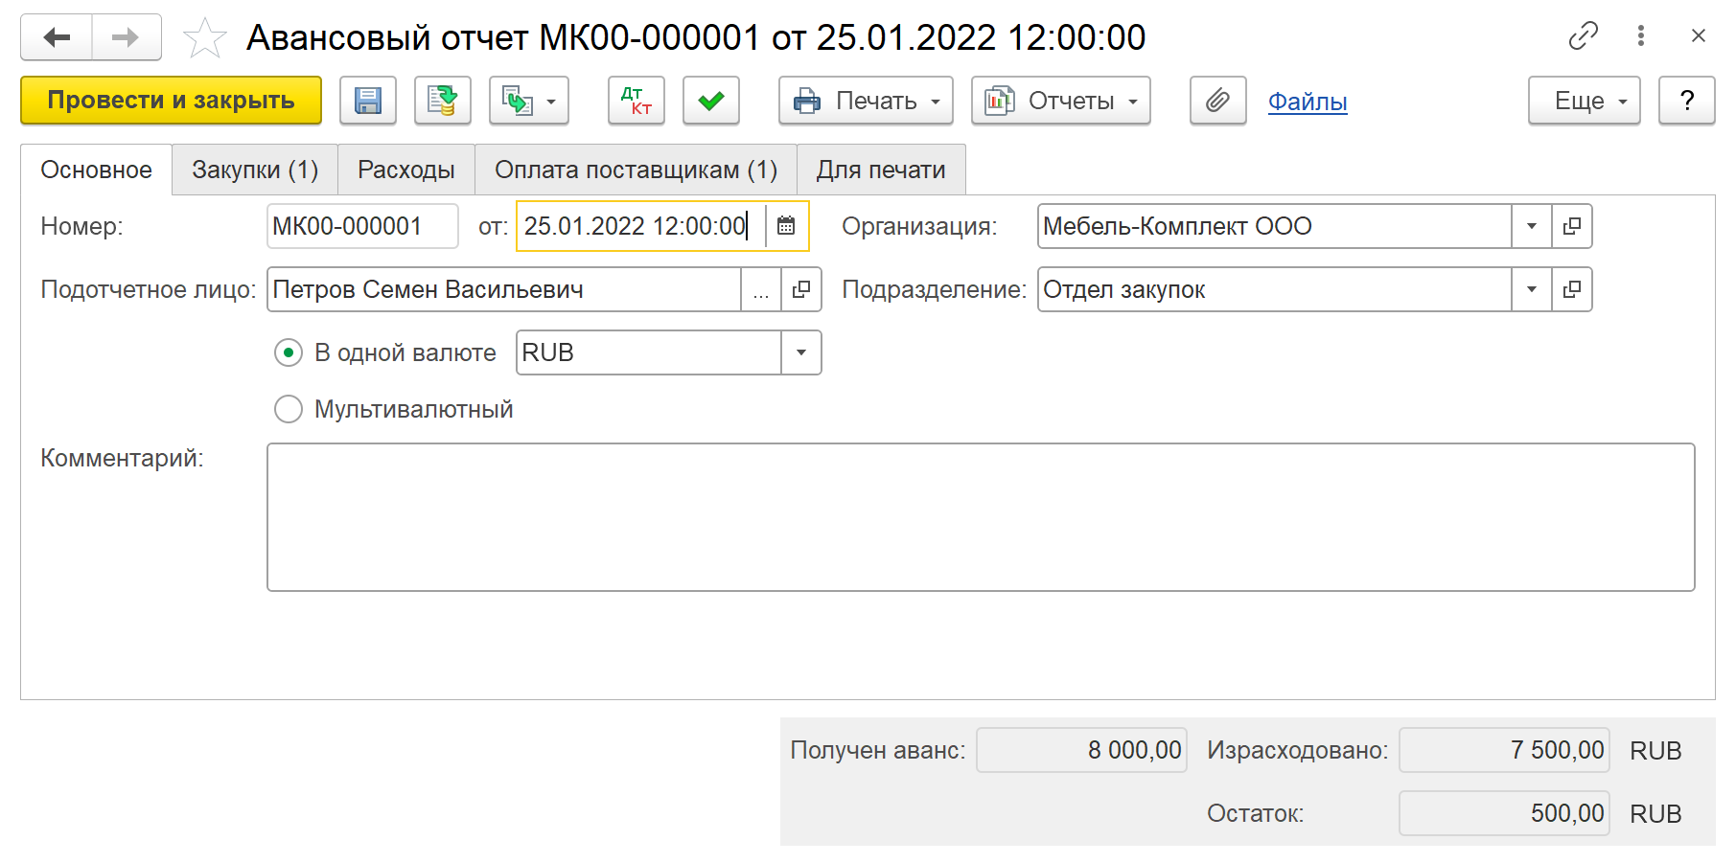The width and height of the screenshot is (1736, 863).
Task: Open the Печать dropdown menu
Action: click(865, 101)
